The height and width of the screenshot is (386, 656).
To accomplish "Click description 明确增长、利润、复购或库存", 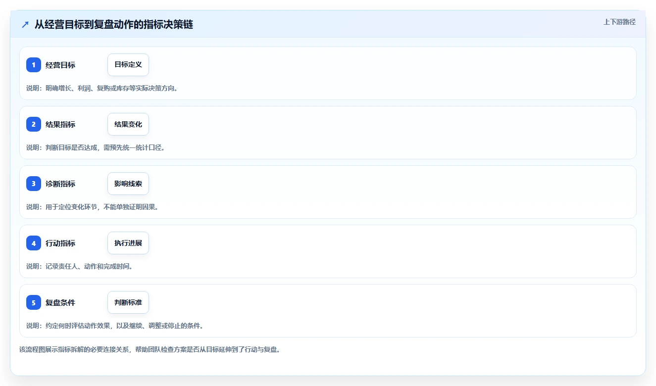I will pyautogui.click(x=102, y=88).
